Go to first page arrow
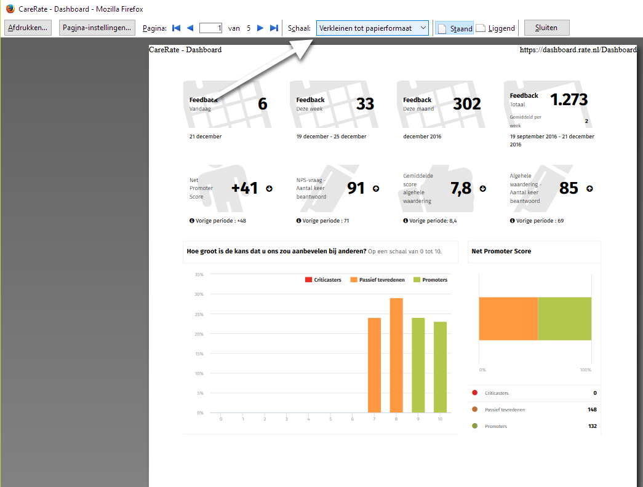 [x=177, y=28]
